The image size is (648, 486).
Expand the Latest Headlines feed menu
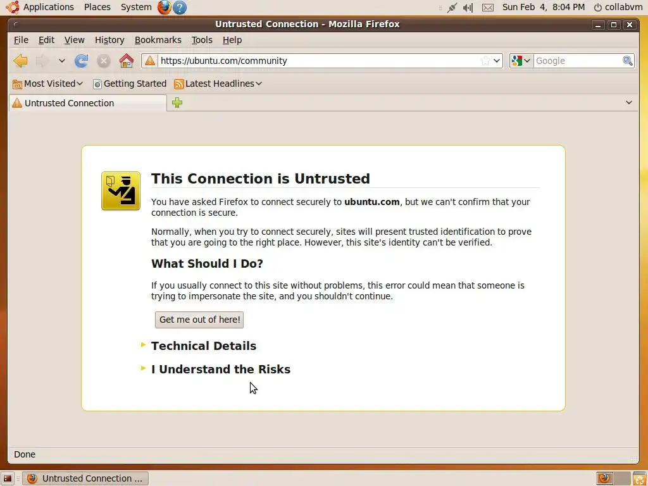[218, 84]
